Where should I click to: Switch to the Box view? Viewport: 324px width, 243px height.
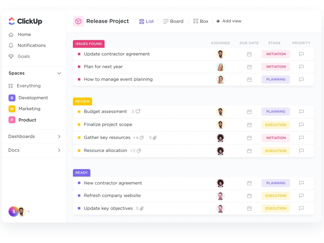pos(201,21)
